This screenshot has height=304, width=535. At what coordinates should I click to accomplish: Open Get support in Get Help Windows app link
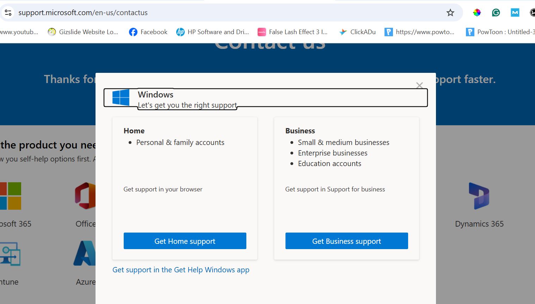point(181,270)
